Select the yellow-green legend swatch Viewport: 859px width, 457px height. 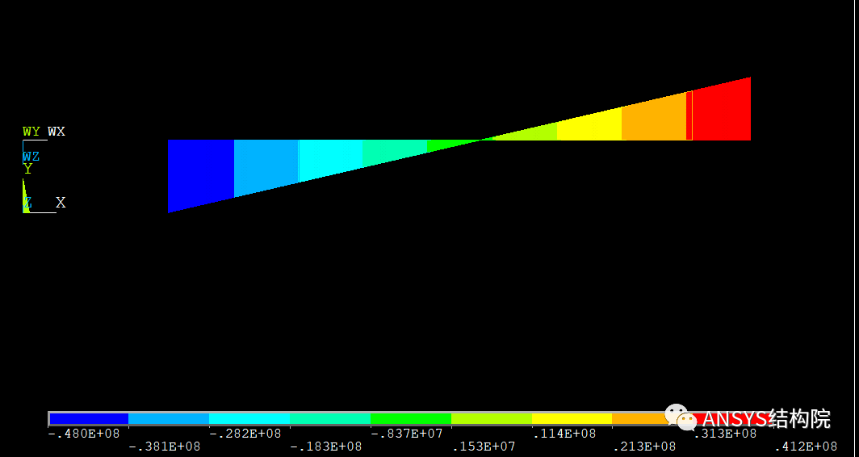(492, 418)
